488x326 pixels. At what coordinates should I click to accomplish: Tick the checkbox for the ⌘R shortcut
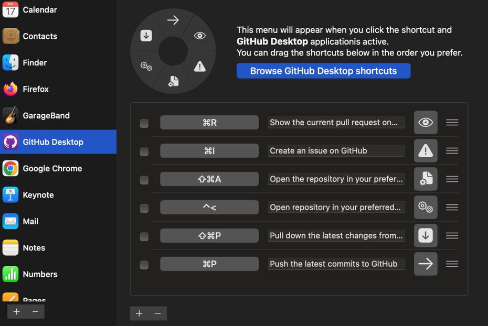144,123
